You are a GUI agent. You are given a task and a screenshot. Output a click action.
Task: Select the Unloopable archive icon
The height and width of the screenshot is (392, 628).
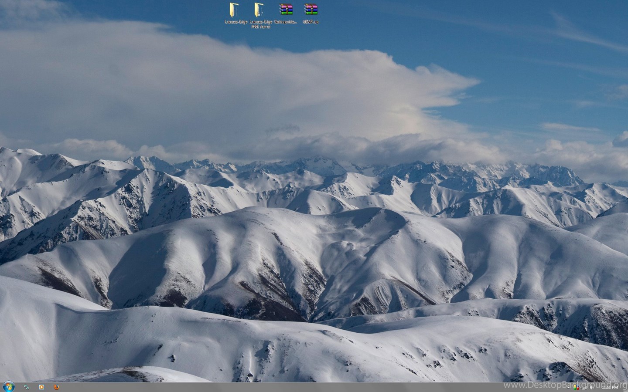click(286, 10)
